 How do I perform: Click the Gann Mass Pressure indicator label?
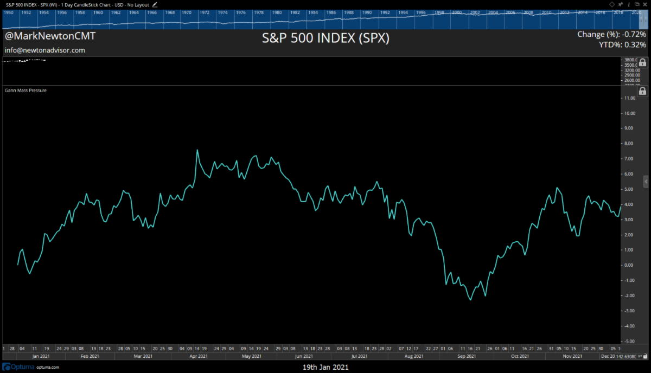tap(25, 90)
